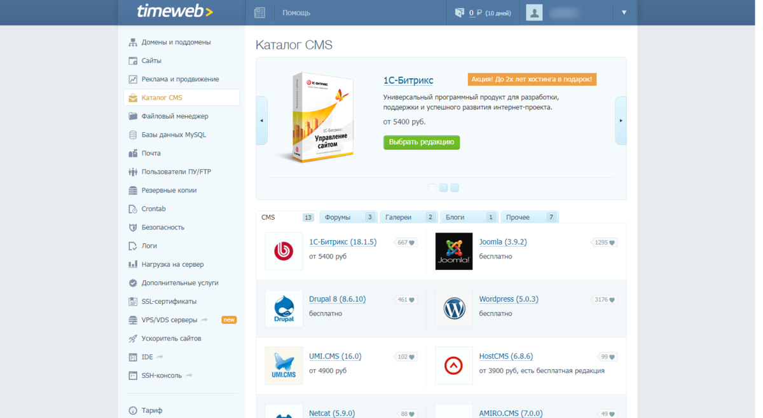
Task: Like HostCMS via the 99 heart counter
Action: pos(607,357)
